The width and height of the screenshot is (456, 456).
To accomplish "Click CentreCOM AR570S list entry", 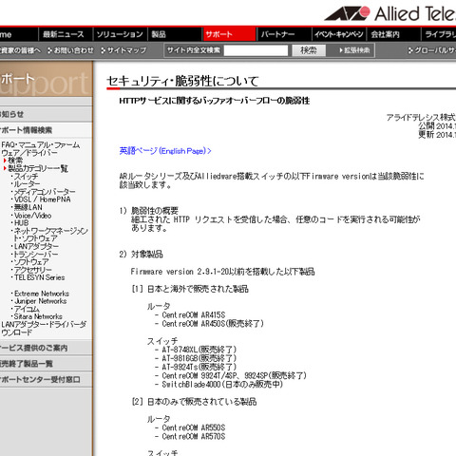I will pos(194,436).
